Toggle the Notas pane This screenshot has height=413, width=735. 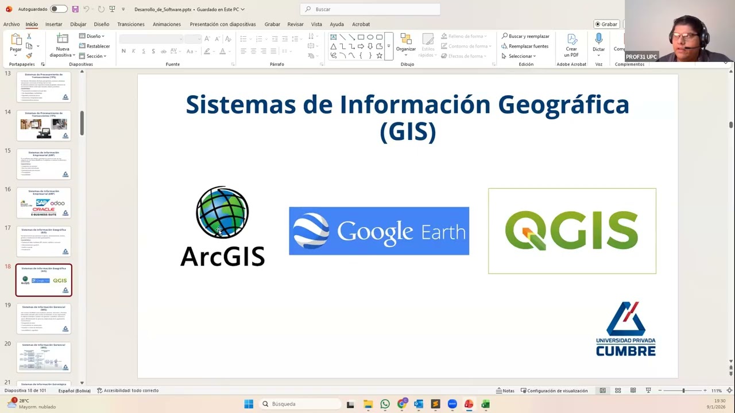(x=505, y=391)
